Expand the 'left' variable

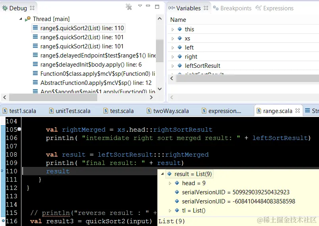(x=173, y=48)
